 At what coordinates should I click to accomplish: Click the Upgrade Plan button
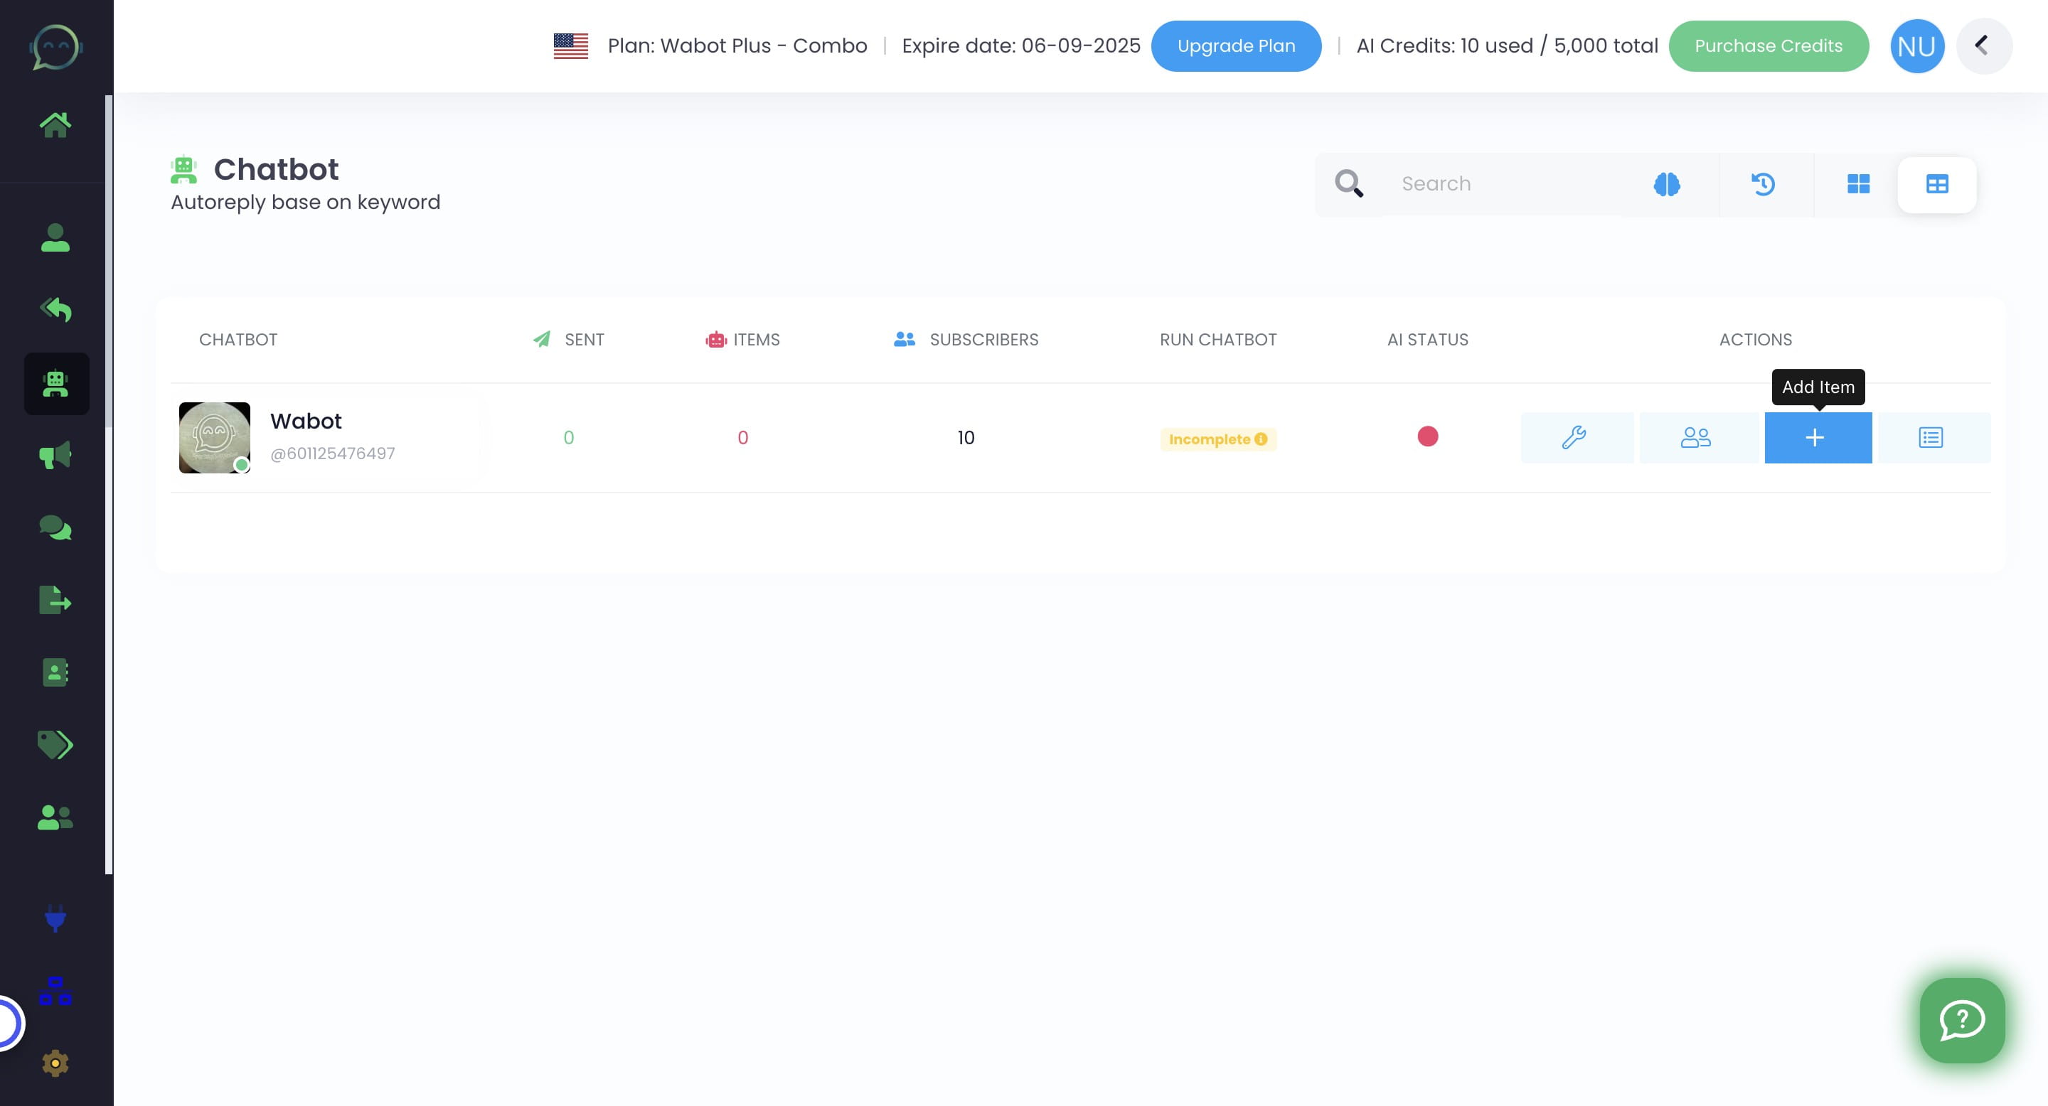pyautogui.click(x=1235, y=46)
